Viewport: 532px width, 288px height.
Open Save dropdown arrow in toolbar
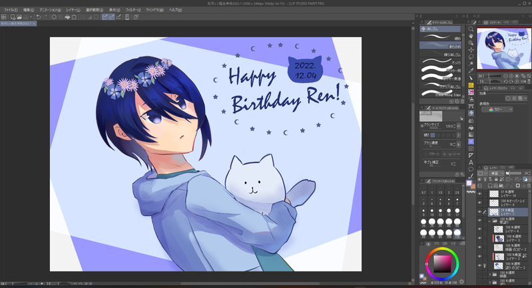pyautogui.click(x=31, y=17)
